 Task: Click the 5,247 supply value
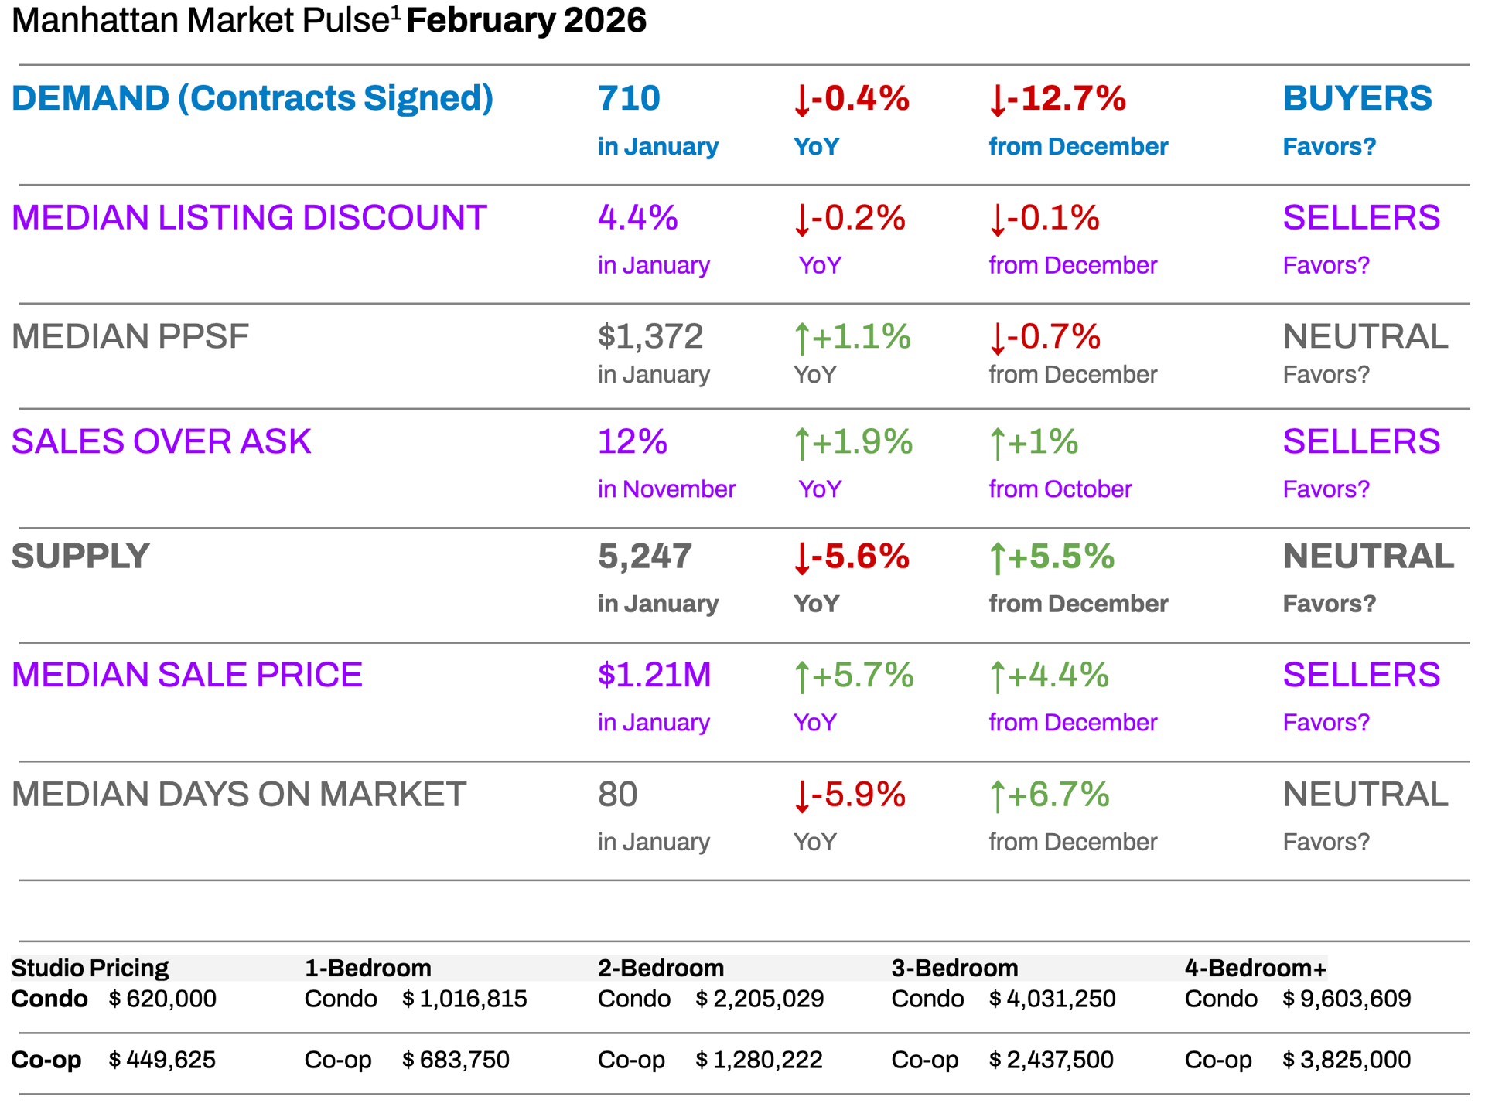644,557
